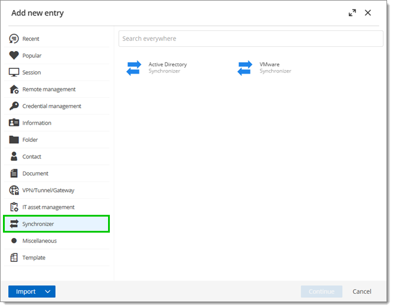Screen dimensions: 393x308
Task: Expand dialog with the maximize arrows icon
Action: point(353,13)
